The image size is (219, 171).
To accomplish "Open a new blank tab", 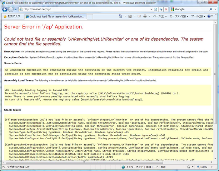I will point(90,17).
